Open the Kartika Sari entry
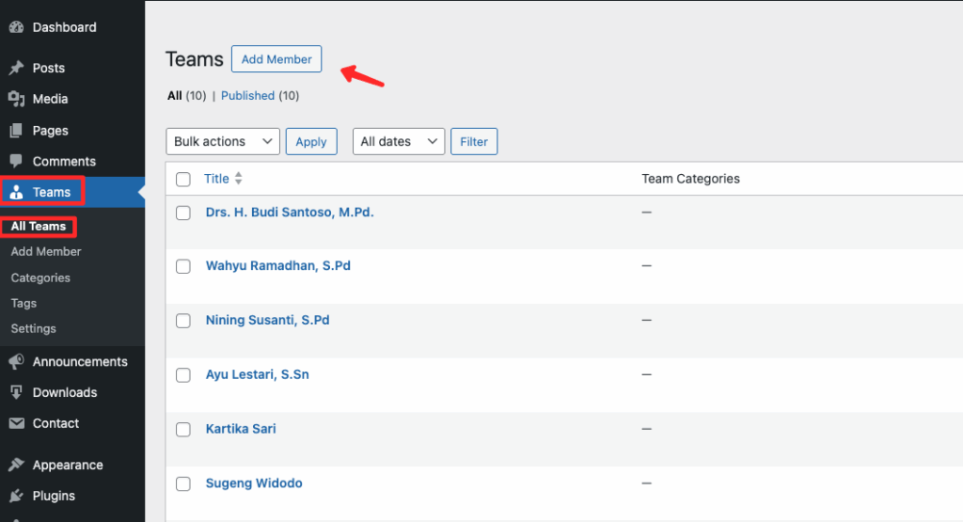Image resolution: width=963 pixels, height=522 pixels. [x=241, y=429]
